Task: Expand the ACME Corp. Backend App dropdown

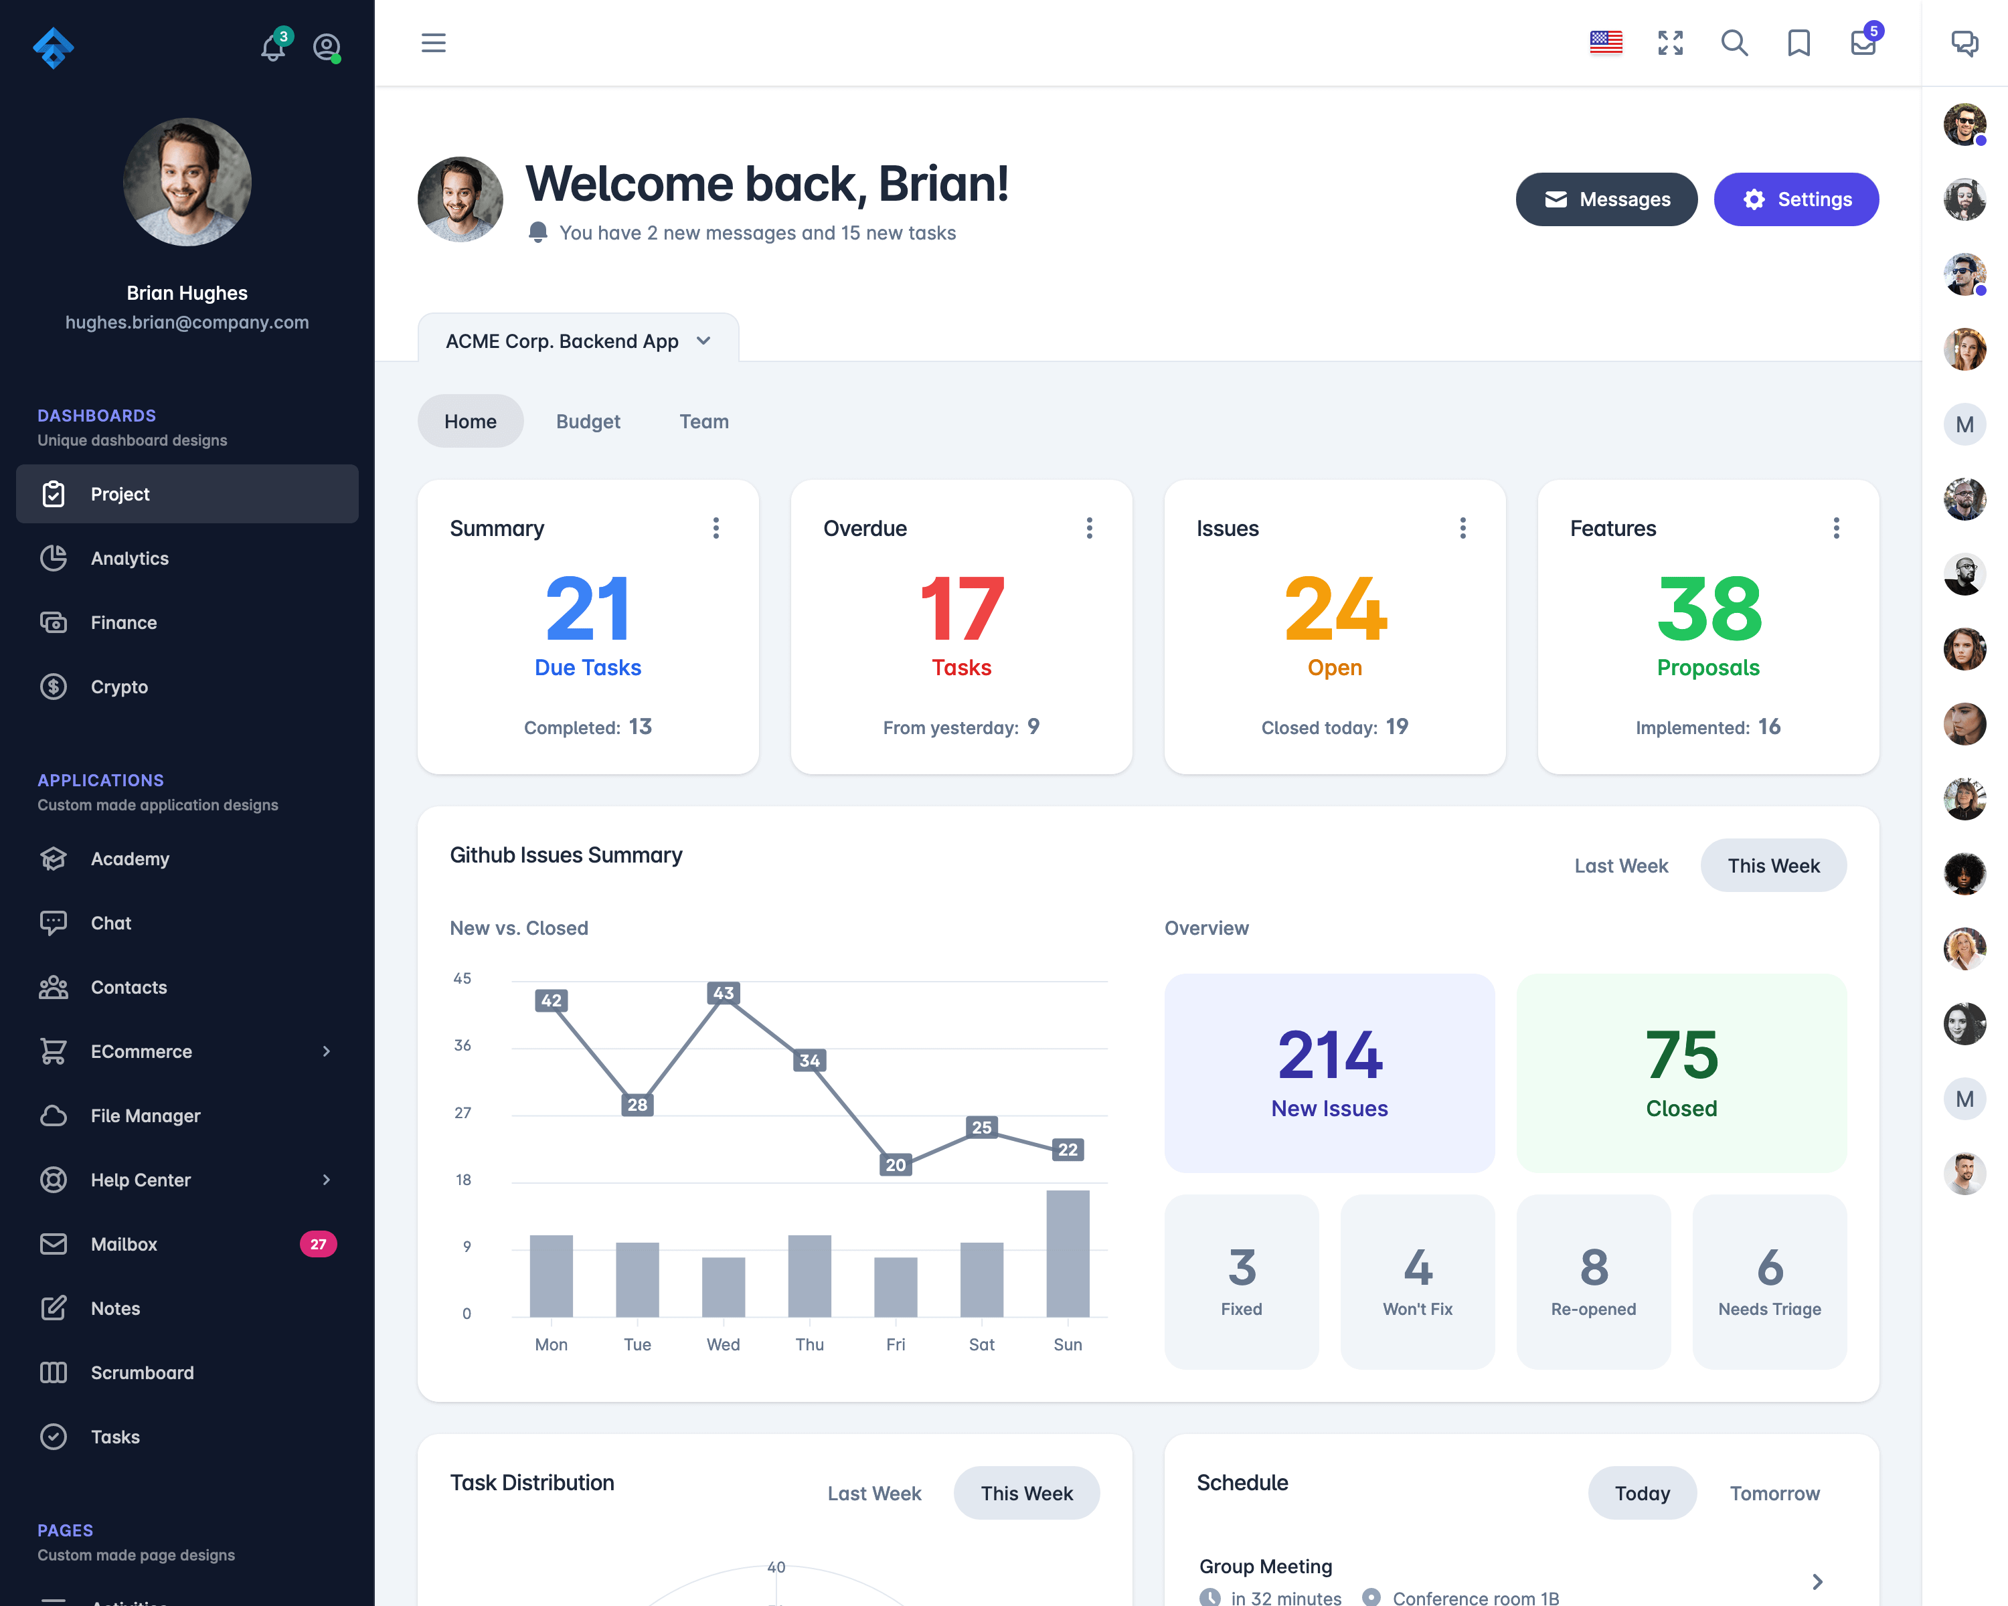Action: coord(701,339)
